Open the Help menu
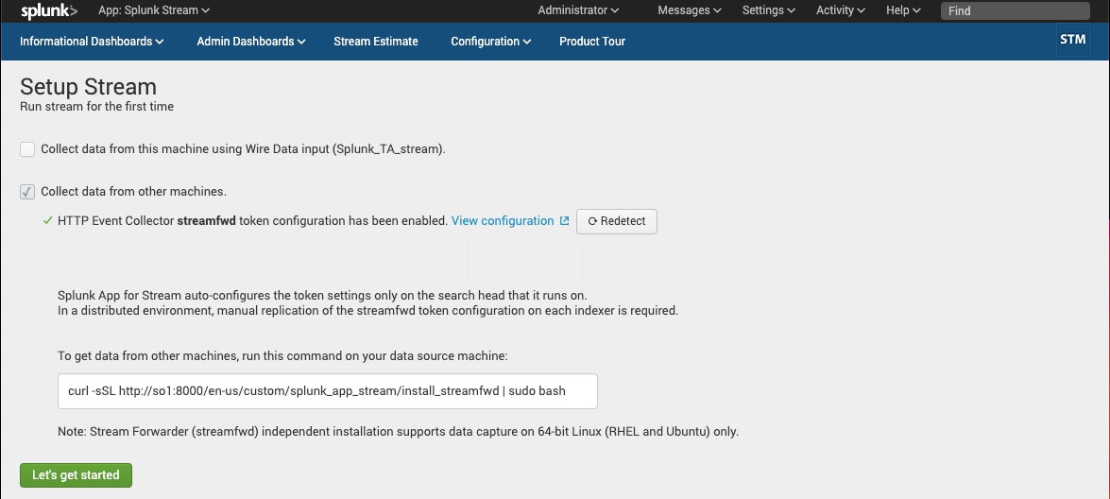The height and width of the screenshot is (499, 1110). click(x=903, y=10)
